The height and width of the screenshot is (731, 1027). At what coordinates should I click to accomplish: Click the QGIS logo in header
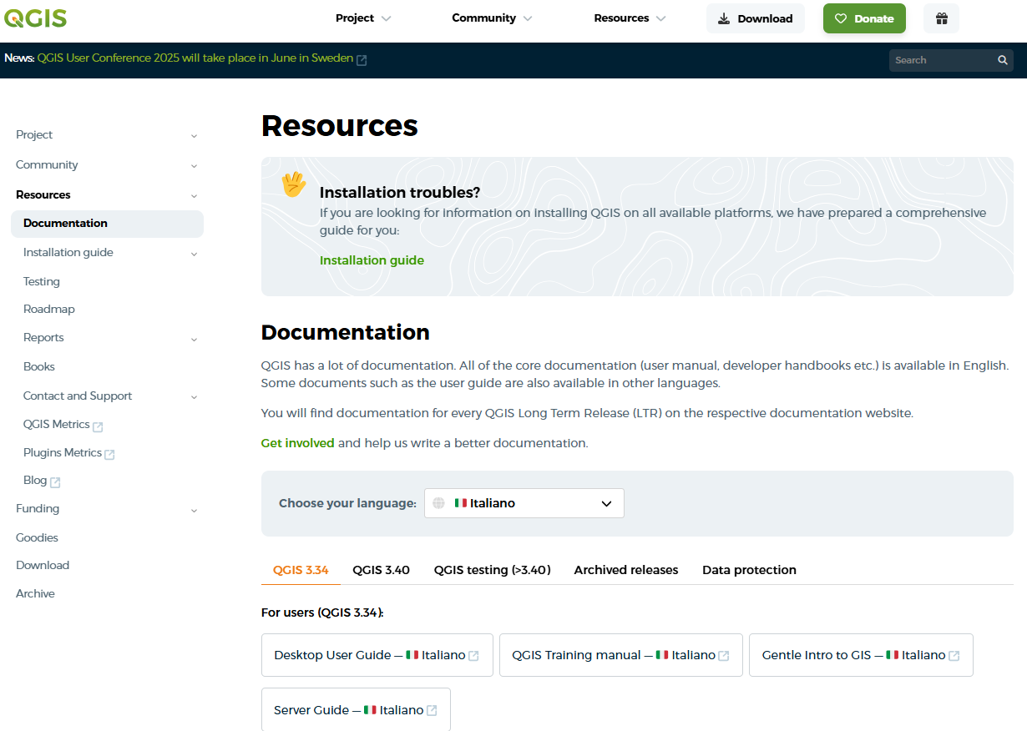(35, 18)
